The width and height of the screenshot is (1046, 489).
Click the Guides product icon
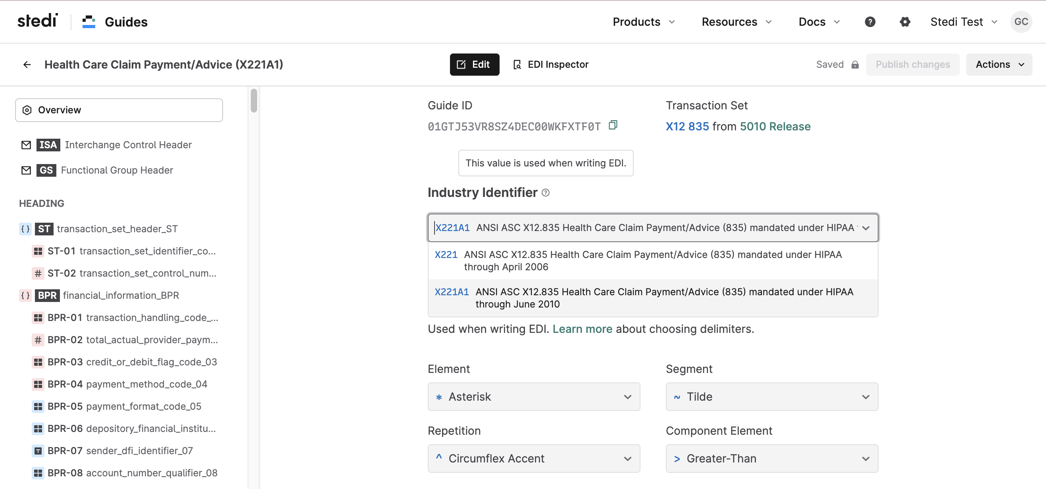pyautogui.click(x=88, y=22)
